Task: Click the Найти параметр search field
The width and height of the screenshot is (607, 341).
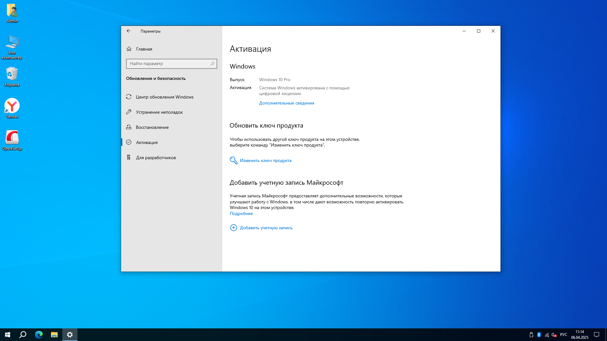Action: coord(168,64)
